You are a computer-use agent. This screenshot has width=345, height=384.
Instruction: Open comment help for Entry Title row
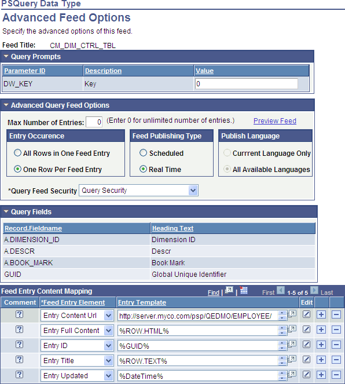[19, 360]
